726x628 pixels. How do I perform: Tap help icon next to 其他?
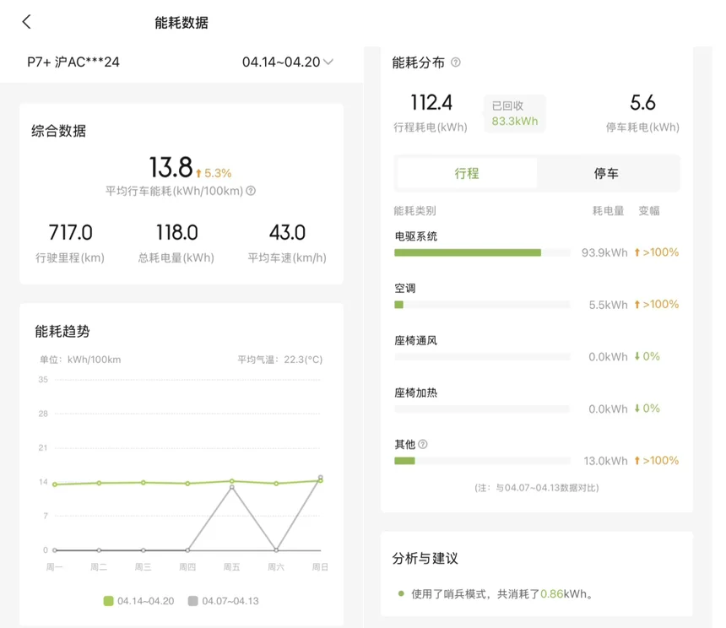tap(423, 444)
